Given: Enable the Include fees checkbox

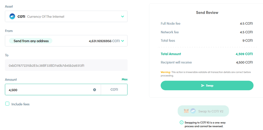Looking at the screenshot, I should 7,104.
